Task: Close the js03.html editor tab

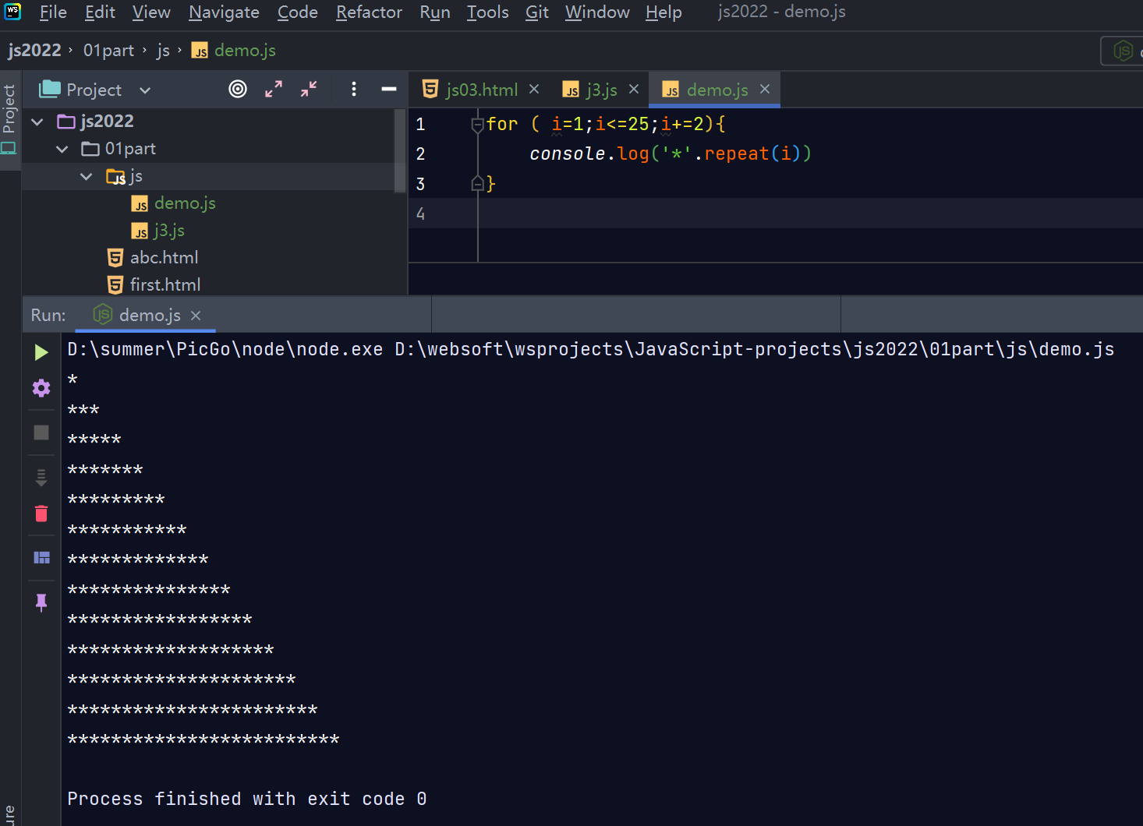Action: click(x=534, y=89)
